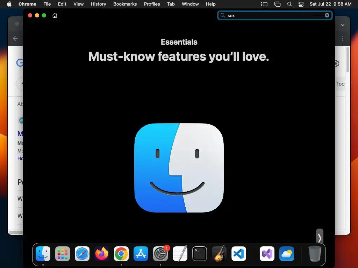358x268 pixels.
Task: Open GarageBand from the Dock
Action: (219, 254)
